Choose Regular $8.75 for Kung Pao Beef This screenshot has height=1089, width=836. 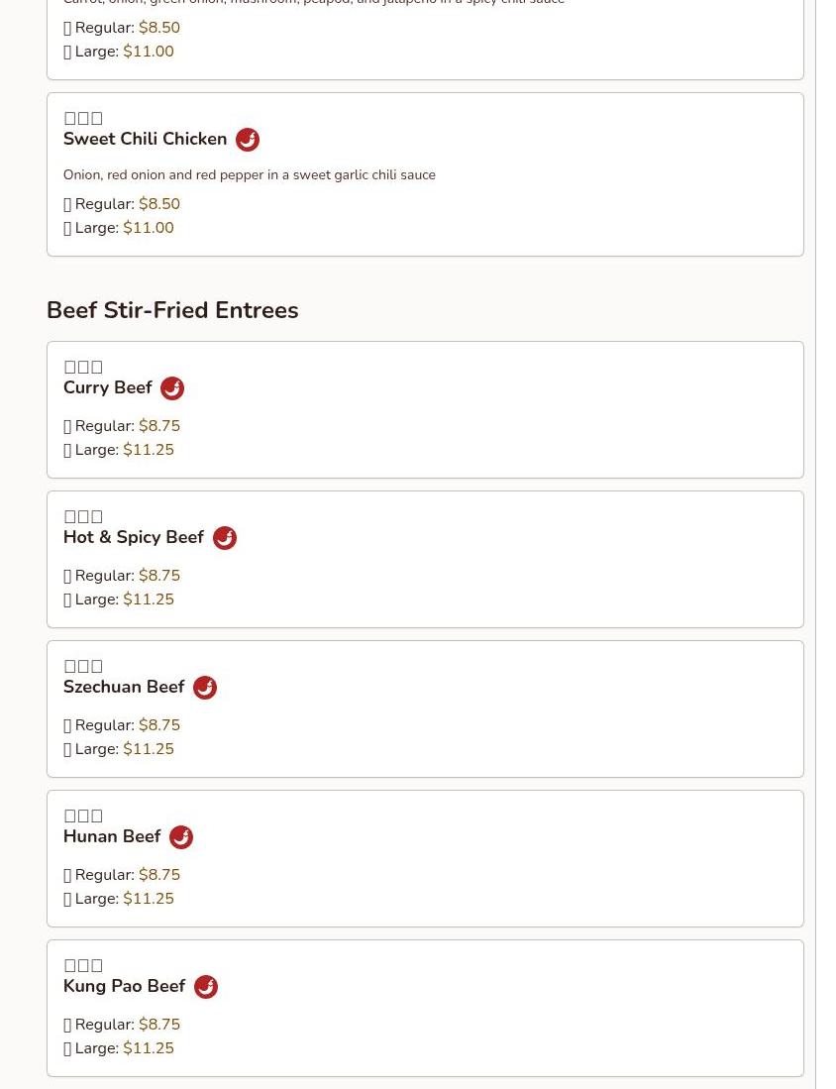[x=122, y=1025]
